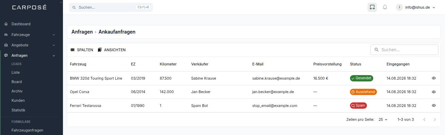Click the Ankaufanfragen breadcrumb

tap(117, 32)
